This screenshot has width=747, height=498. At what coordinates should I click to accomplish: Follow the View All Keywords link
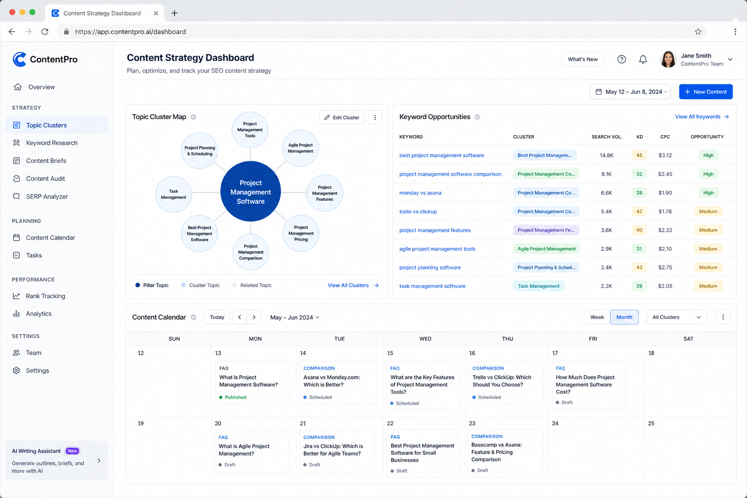pos(702,117)
